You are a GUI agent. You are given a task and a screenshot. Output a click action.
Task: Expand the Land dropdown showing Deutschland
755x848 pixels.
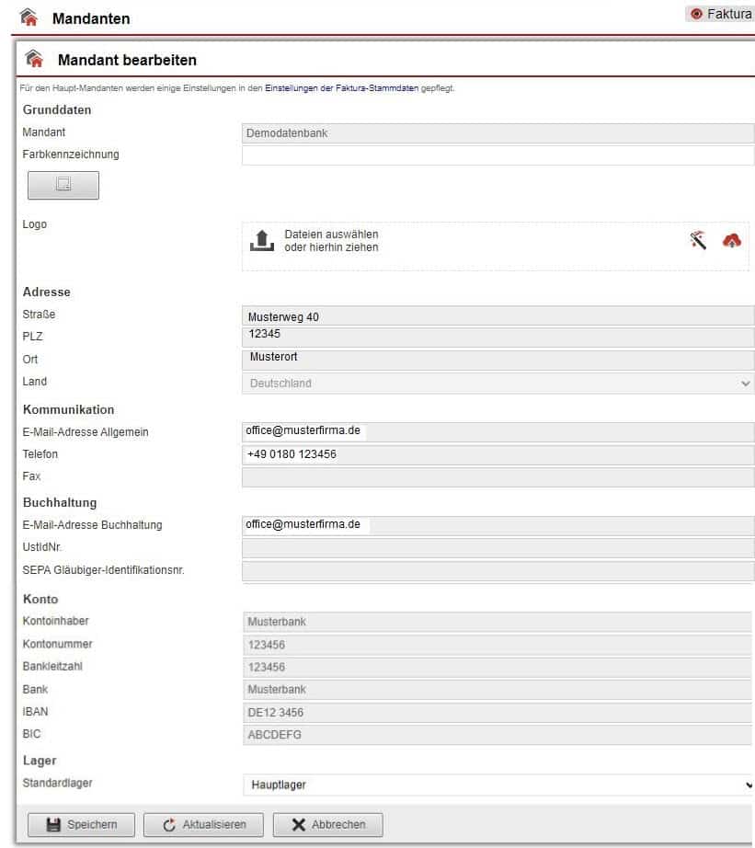[498, 383]
